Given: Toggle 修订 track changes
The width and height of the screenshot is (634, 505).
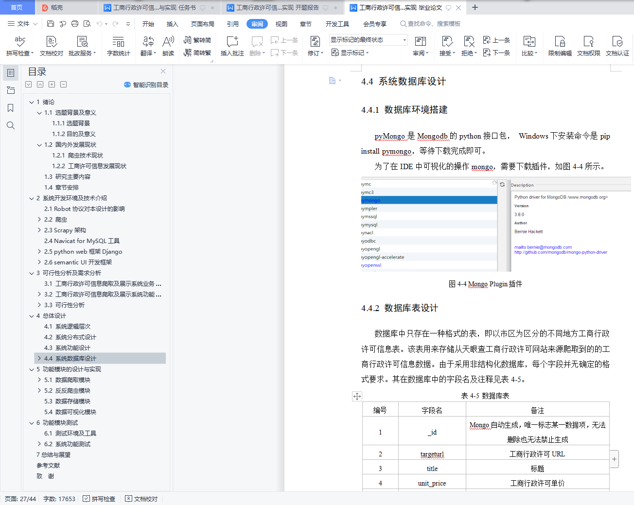Looking at the screenshot, I should (316, 46).
